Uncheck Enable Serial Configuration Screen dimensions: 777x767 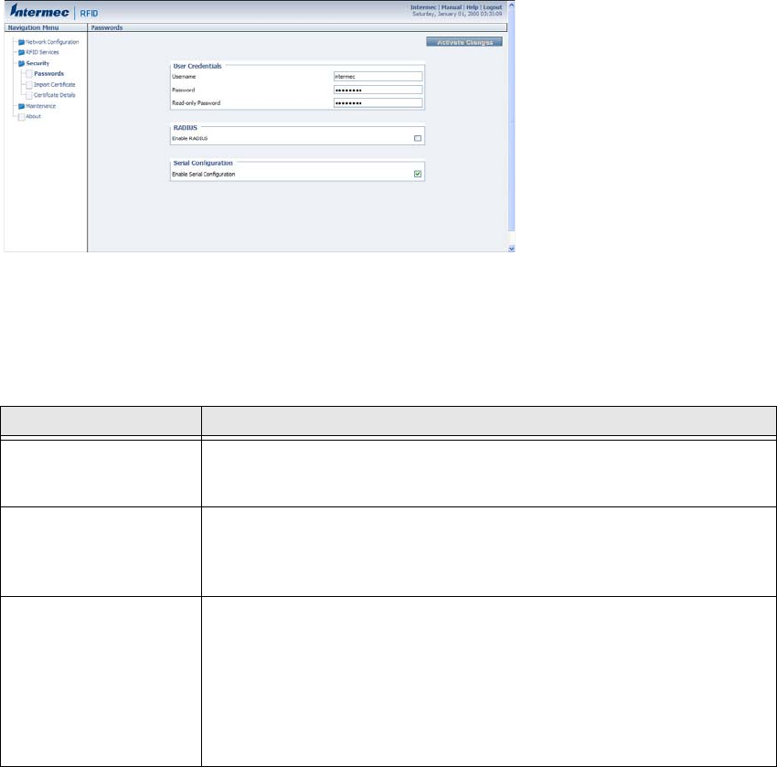coord(418,174)
